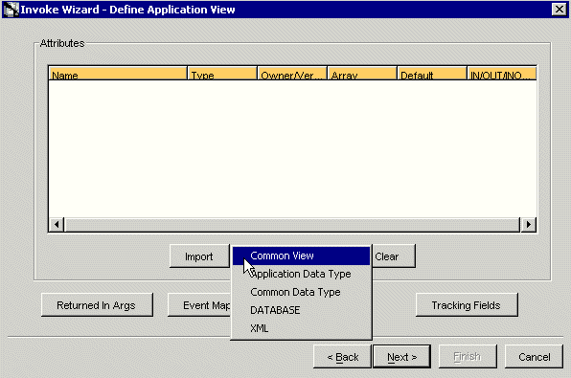Go to the previous step with Back

point(342,357)
